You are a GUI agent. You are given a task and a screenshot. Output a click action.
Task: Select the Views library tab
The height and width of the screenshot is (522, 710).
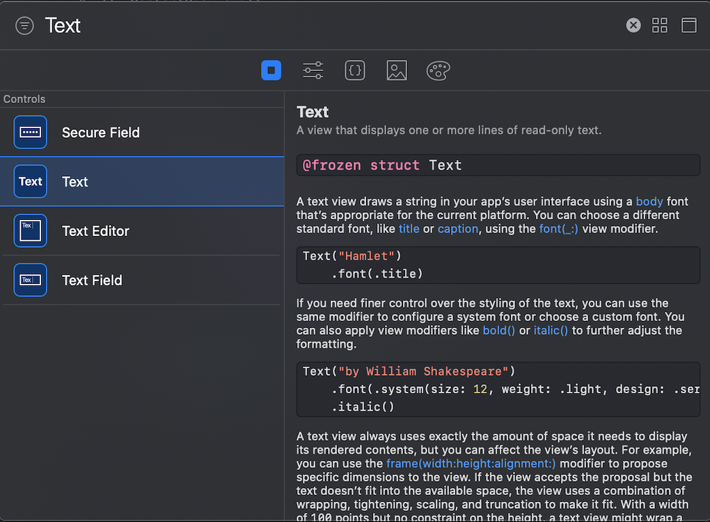coord(271,70)
